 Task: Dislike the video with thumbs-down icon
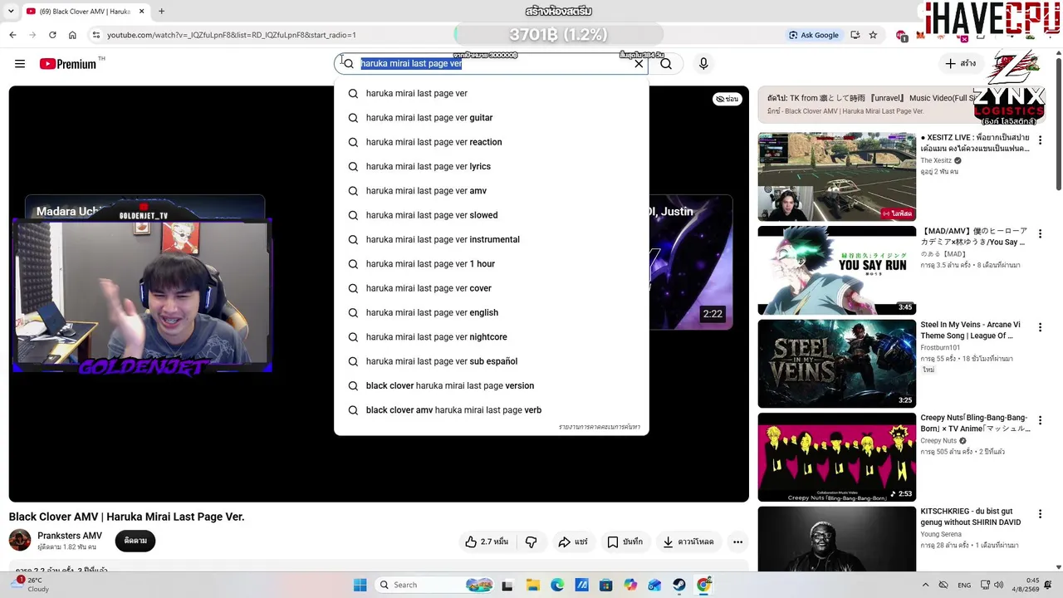coord(531,542)
